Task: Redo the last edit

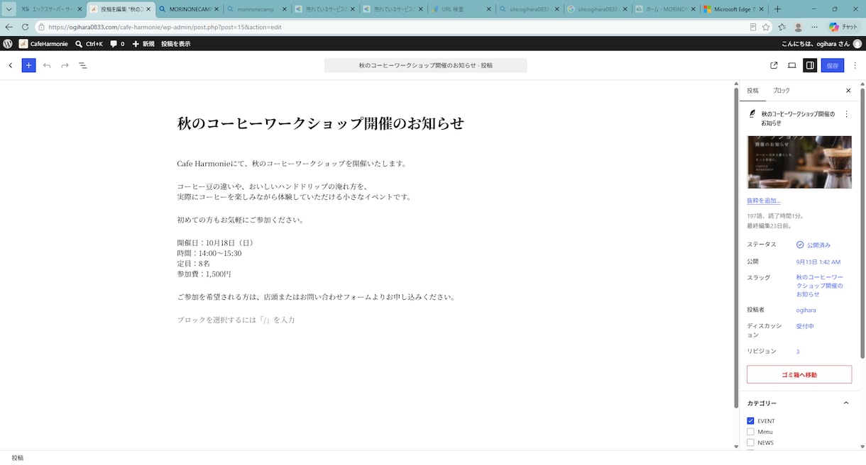Action: (x=65, y=65)
